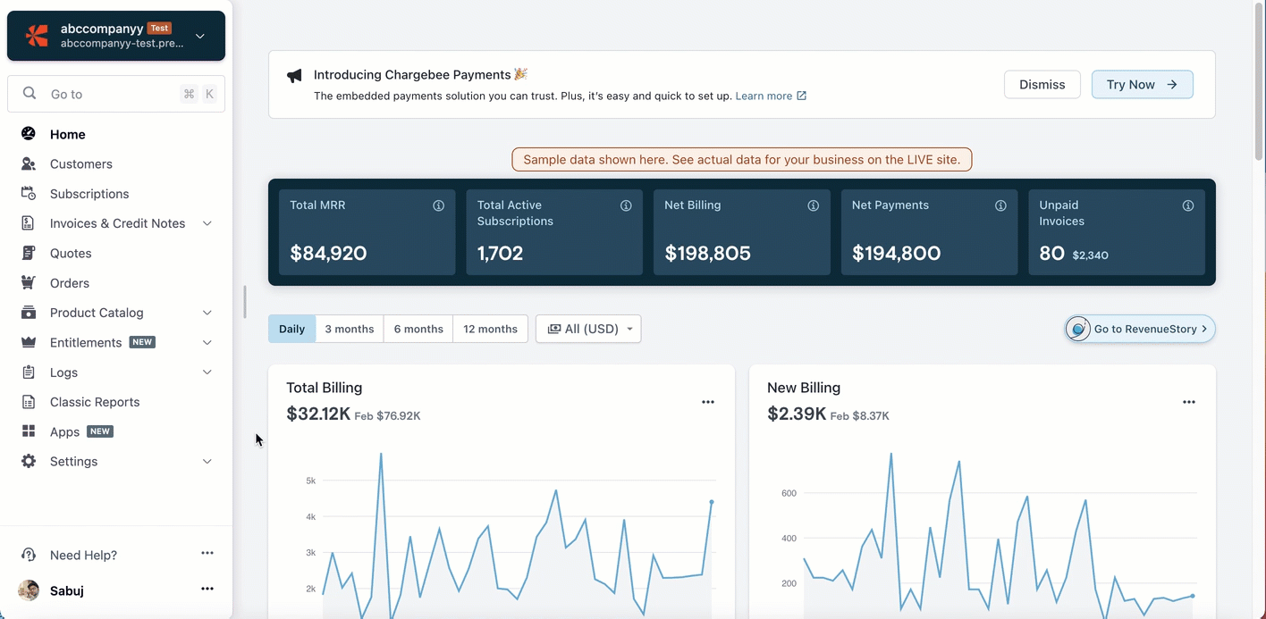The image size is (1266, 619).
Task: Expand Invoices & Credit Notes menu
Action: click(x=207, y=223)
